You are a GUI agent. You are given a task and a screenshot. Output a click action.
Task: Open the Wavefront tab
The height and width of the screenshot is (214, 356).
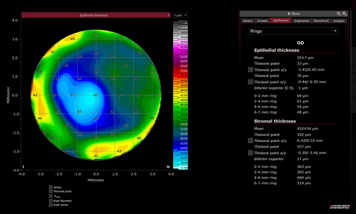click(x=322, y=21)
